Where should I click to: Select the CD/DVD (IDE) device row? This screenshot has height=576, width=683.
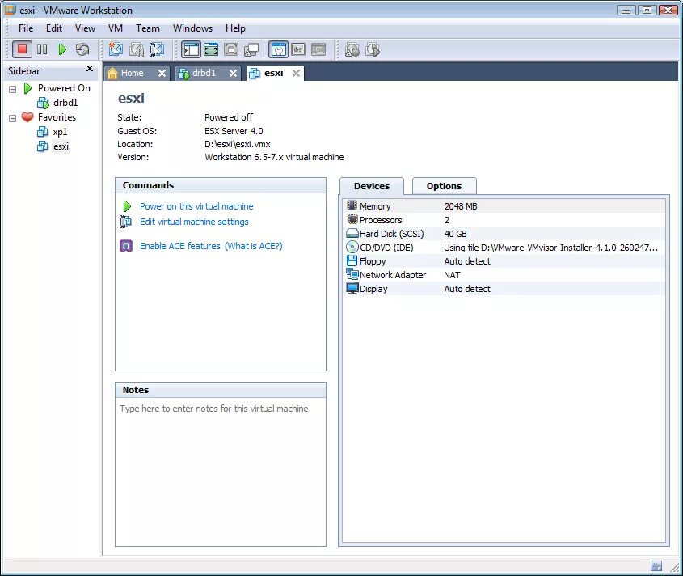505,248
